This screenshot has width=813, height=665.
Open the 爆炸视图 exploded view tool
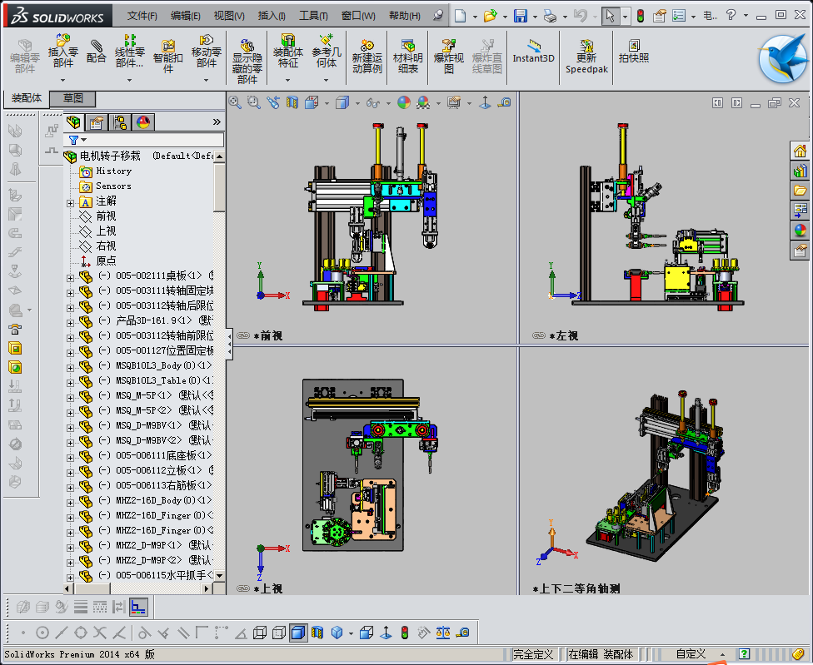click(449, 50)
